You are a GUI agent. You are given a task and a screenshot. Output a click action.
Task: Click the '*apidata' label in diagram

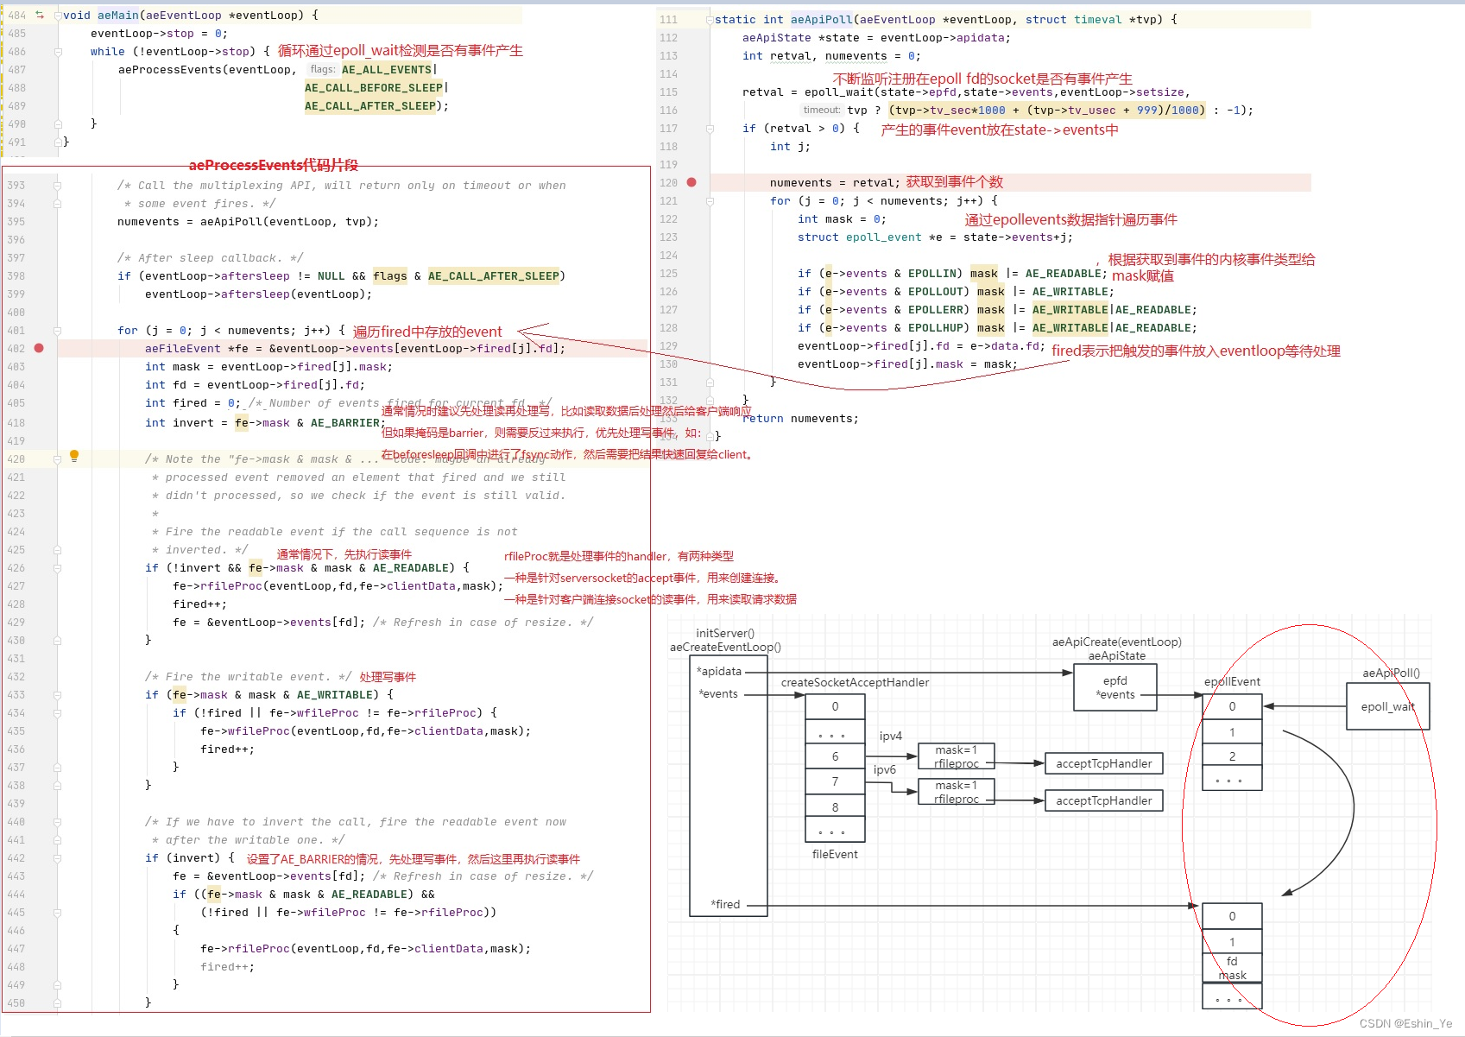[x=719, y=672]
